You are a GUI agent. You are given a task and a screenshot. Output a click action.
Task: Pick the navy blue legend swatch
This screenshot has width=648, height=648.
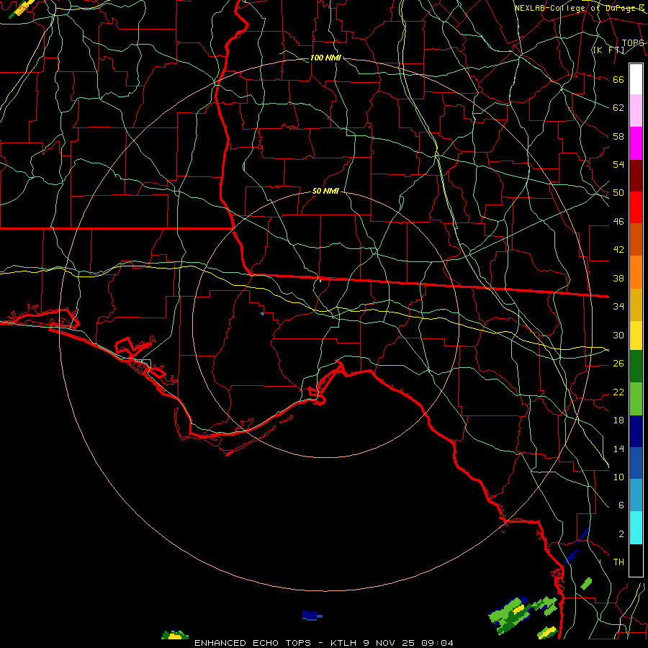[636, 431]
